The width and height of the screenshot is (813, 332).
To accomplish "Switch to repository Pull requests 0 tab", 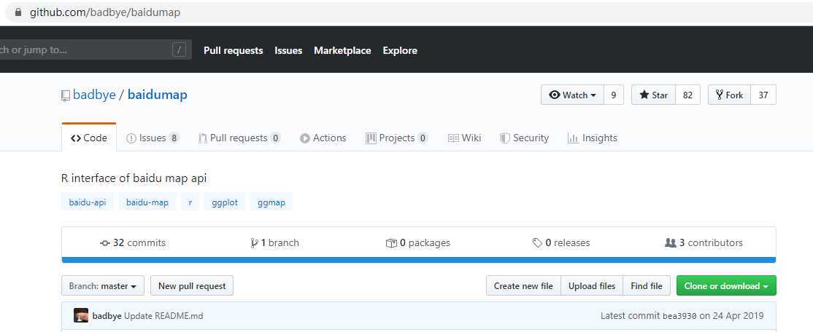I will click(239, 138).
